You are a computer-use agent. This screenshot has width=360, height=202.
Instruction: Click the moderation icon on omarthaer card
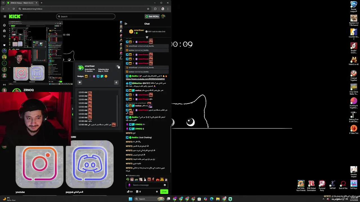point(116,82)
